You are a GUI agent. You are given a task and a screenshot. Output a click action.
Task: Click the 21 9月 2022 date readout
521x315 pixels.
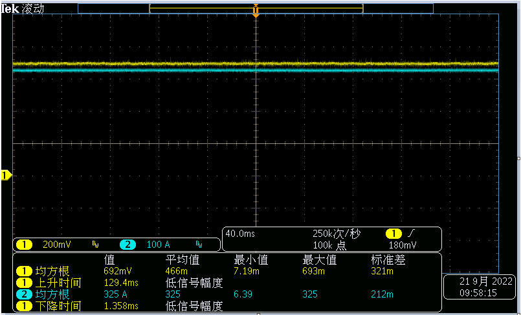[x=486, y=281]
